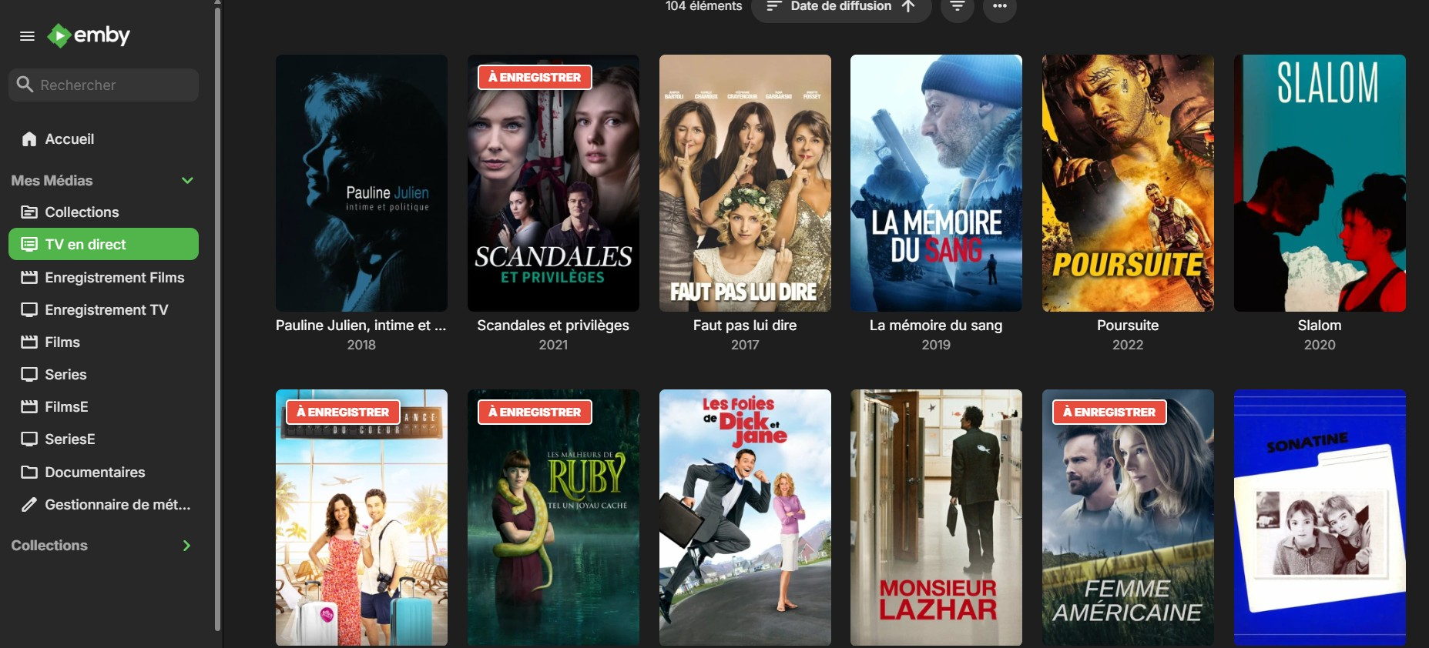Click the Emby logo
This screenshot has width=1429, height=648.
[89, 35]
